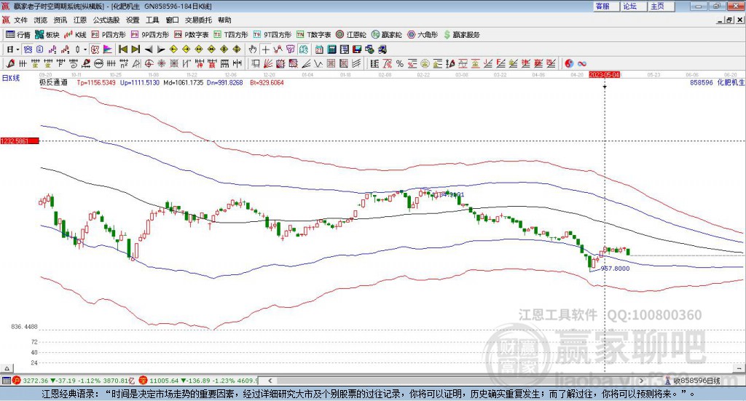Select the hand pan tool
This screenshot has width=746, height=401.
point(253,49)
